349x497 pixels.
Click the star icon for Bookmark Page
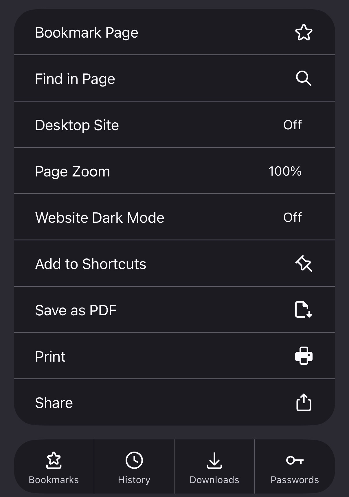304,32
